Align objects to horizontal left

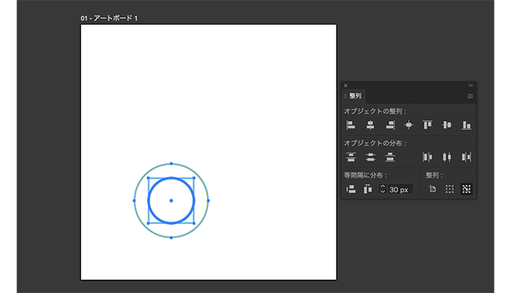pyautogui.click(x=351, y=125)
